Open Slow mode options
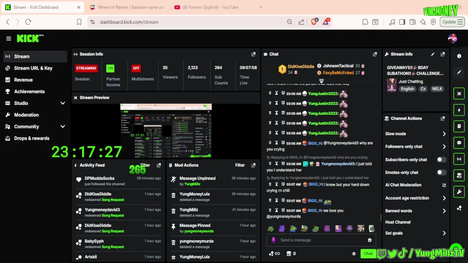468x263 pixels. tap(416, 134)
